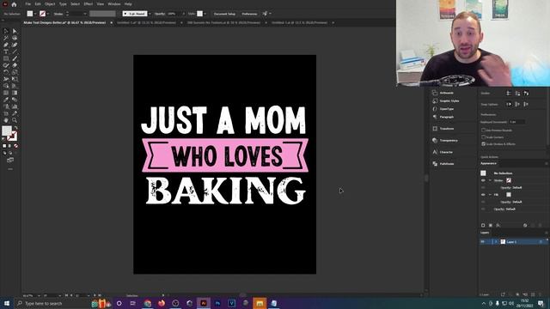
Task: Enable the Scale Corners checkbox
Action: (x=483, y=137)
